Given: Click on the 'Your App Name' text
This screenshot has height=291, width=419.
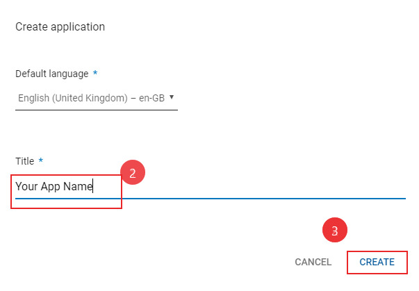Looking at the screenshot, I should pos(54,186).
